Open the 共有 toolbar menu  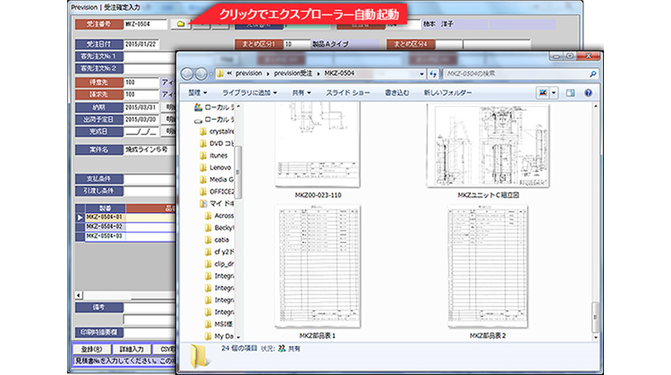(x=301, y=92)
